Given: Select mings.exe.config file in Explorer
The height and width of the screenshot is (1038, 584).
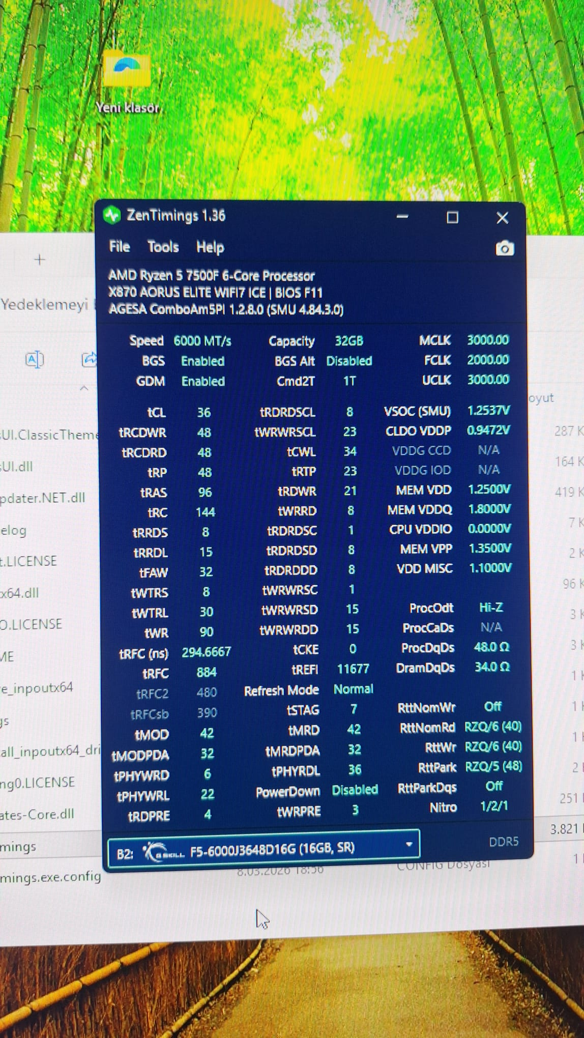Looking at the screenshot, I should [50, 877].
